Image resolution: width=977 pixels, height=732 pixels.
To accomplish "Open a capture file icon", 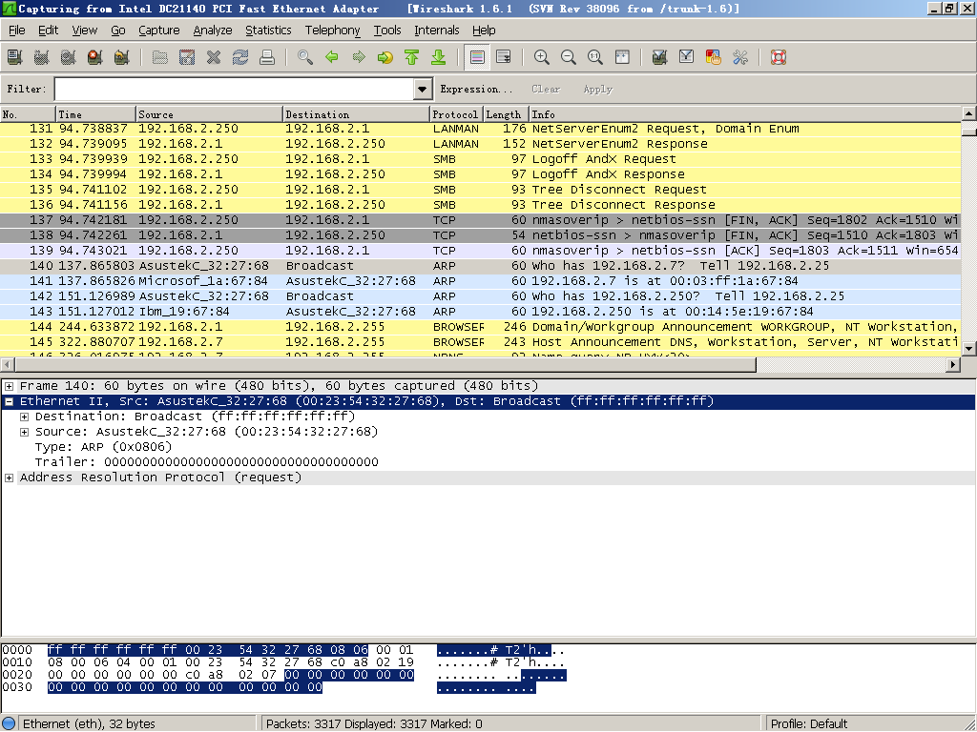I will 160,57.
